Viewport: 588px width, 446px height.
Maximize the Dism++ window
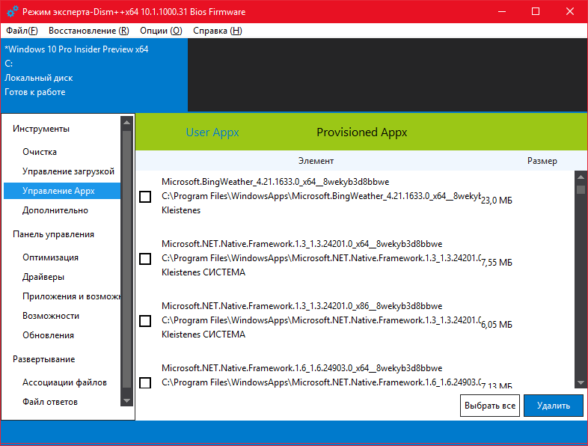point(536,12)
